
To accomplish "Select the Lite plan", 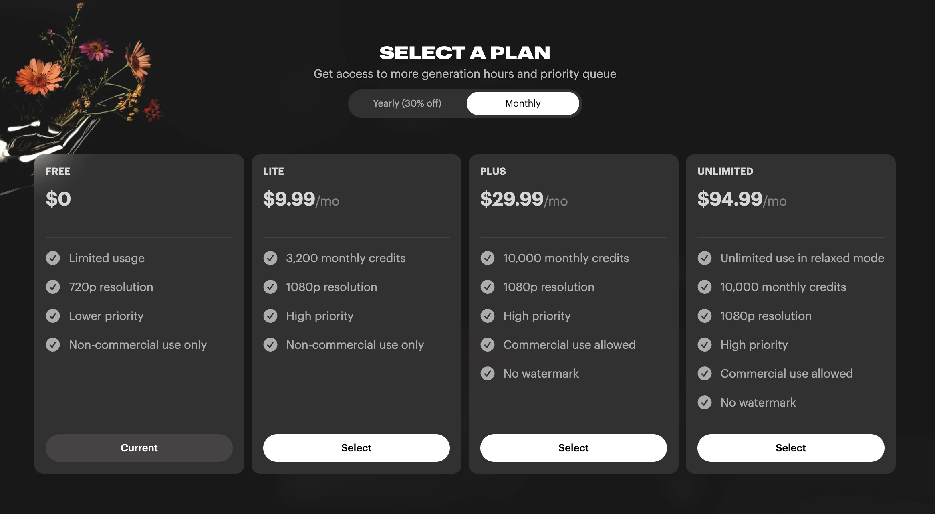I will pyautogui.click(x=356, y=448).
